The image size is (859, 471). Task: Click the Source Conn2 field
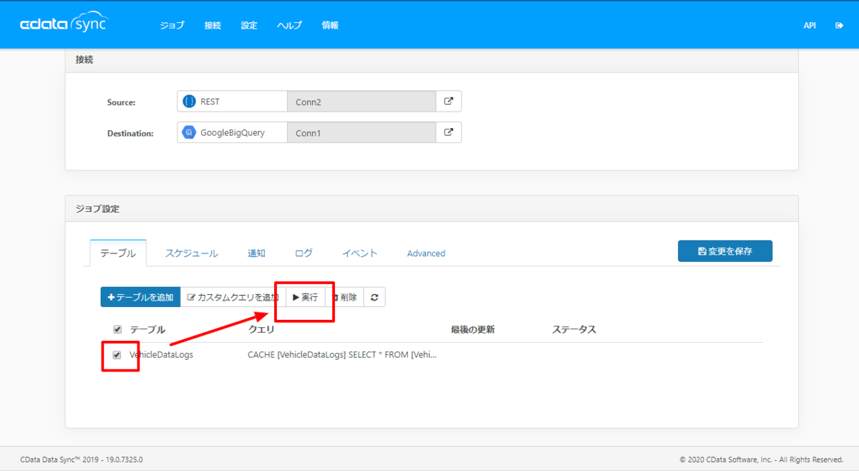(361, 102)
